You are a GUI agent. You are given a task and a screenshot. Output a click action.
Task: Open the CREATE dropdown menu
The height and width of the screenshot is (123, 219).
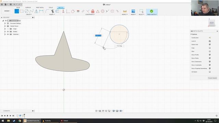29,14
